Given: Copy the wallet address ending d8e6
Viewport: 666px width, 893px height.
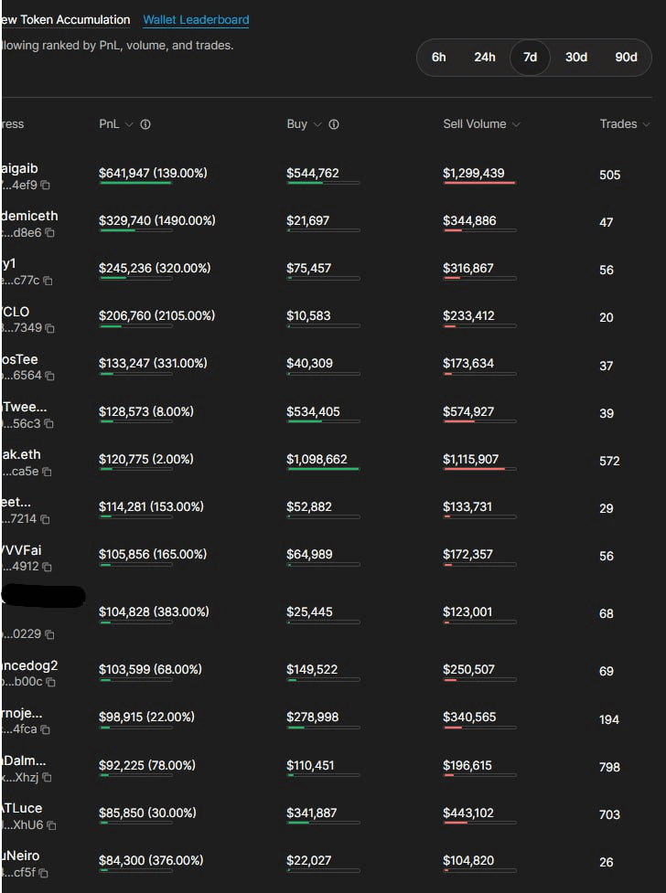Looking at the screenshot, I should (49, 233).
